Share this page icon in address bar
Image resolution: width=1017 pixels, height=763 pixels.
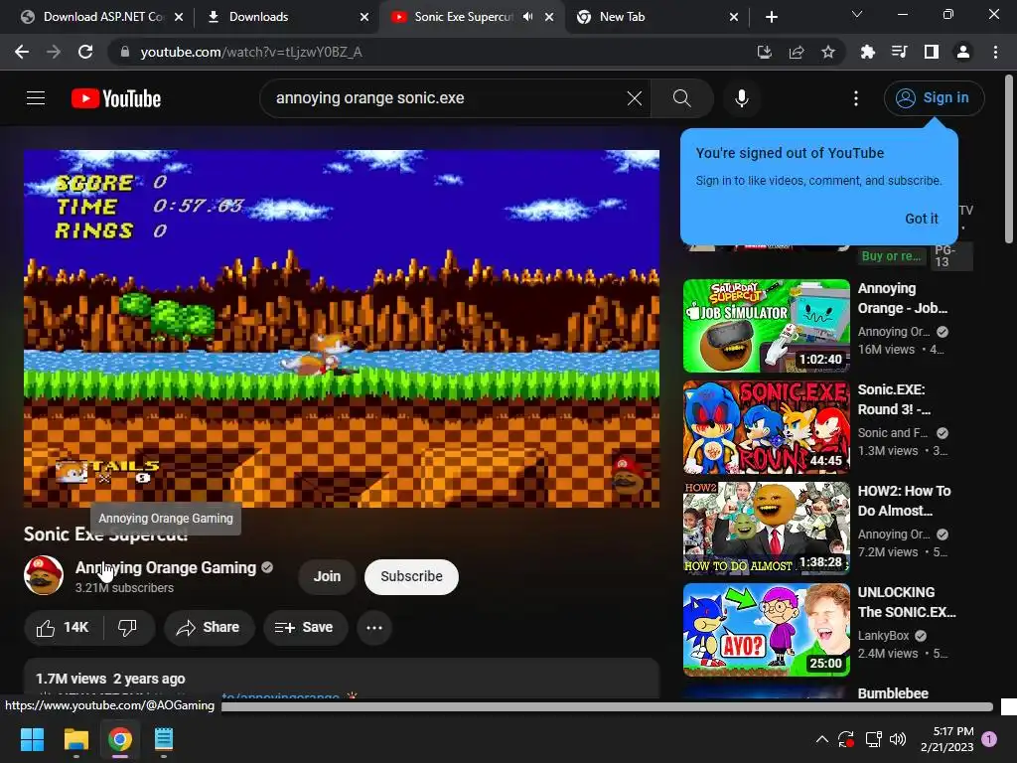(x=797, y=52)
